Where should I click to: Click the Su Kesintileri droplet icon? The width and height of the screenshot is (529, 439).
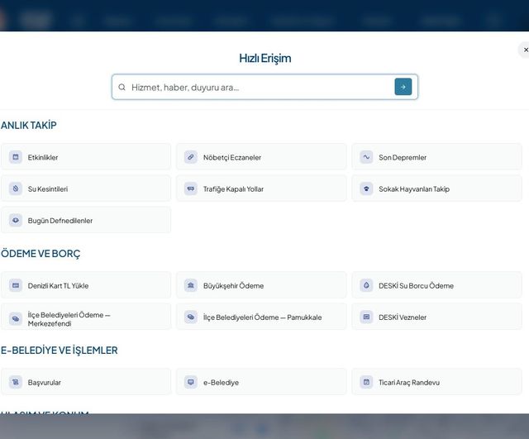[16, 188]
